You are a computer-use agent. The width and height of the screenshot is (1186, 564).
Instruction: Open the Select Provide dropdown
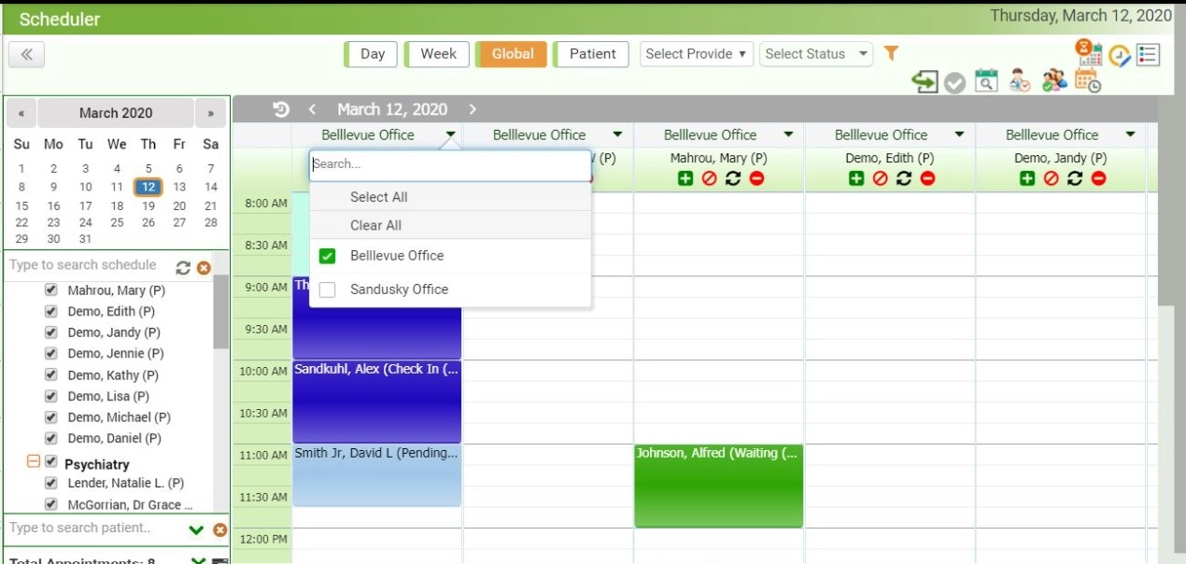[x=695, y=53]
